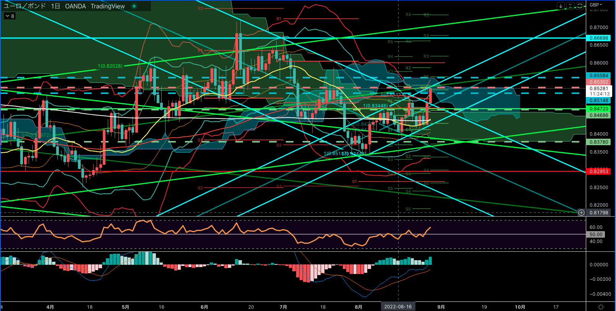Click the down-arrow pane button at top right

click(x=561, y=6)
